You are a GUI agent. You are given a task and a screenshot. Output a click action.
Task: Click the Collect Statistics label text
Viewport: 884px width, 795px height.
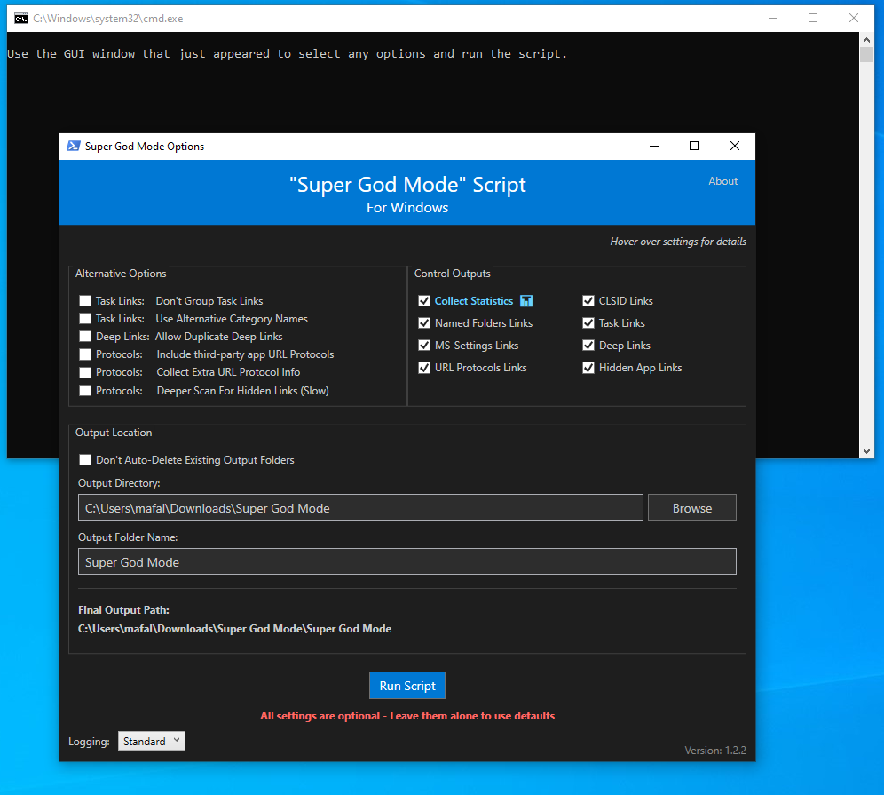click(x=474, y=301)
